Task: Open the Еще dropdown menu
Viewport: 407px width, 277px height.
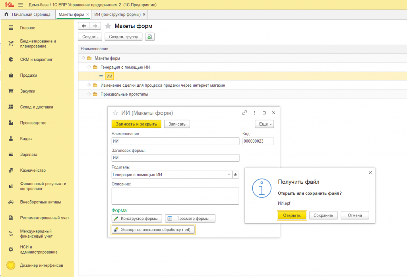Action: [264, 124]
